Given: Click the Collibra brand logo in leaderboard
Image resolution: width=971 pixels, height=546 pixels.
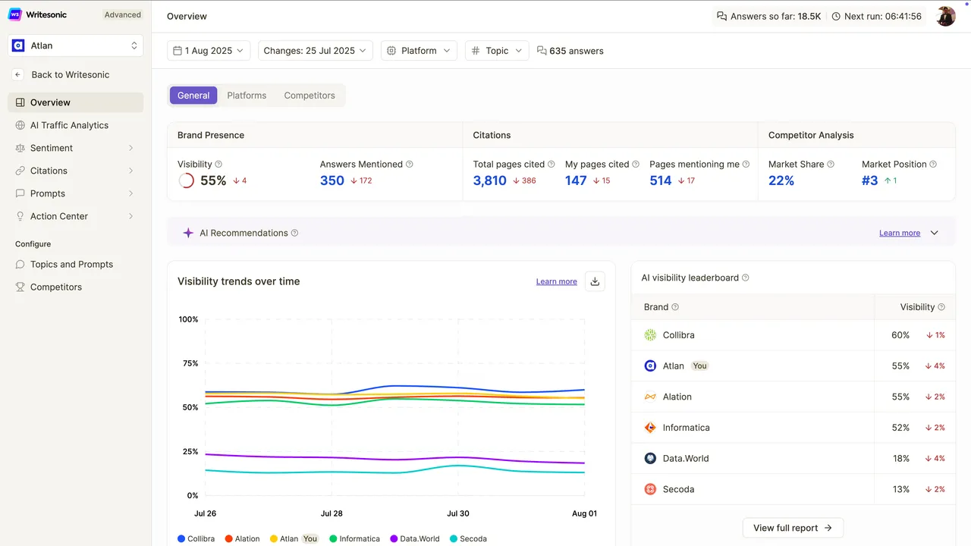Looking at the screenshot, I should [650, 335].
